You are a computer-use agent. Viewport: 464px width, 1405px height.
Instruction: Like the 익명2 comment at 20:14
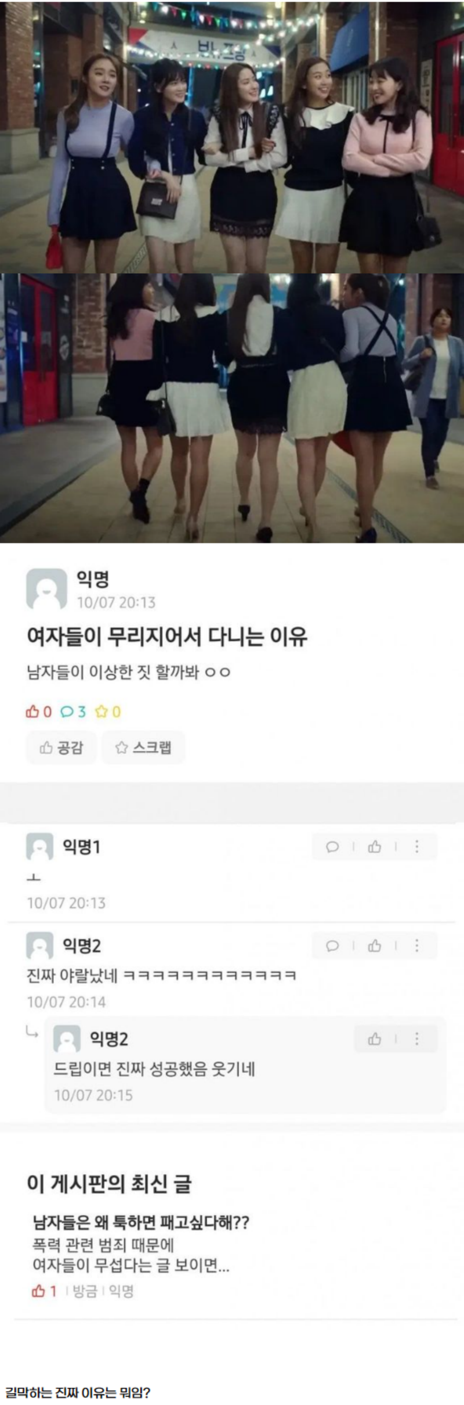click(x=375, y=946)
